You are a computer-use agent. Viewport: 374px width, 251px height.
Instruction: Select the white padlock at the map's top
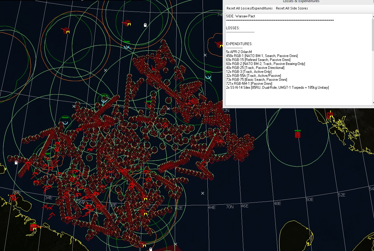[x=145, y=25]
